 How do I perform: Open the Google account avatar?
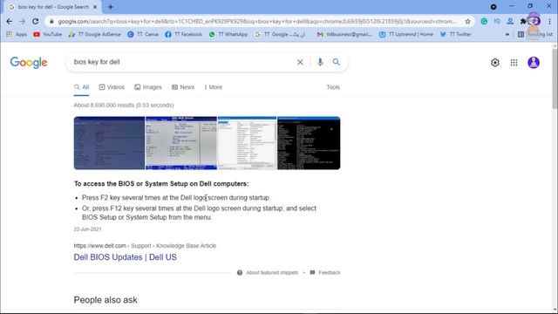[x=534, y=63]
